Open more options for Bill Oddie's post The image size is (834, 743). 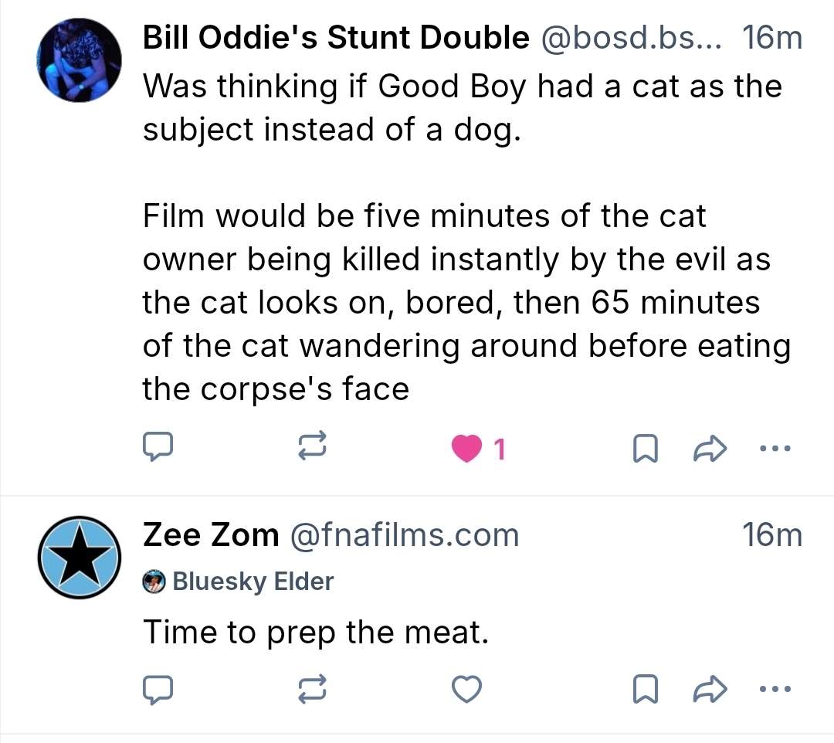point(775,448)
